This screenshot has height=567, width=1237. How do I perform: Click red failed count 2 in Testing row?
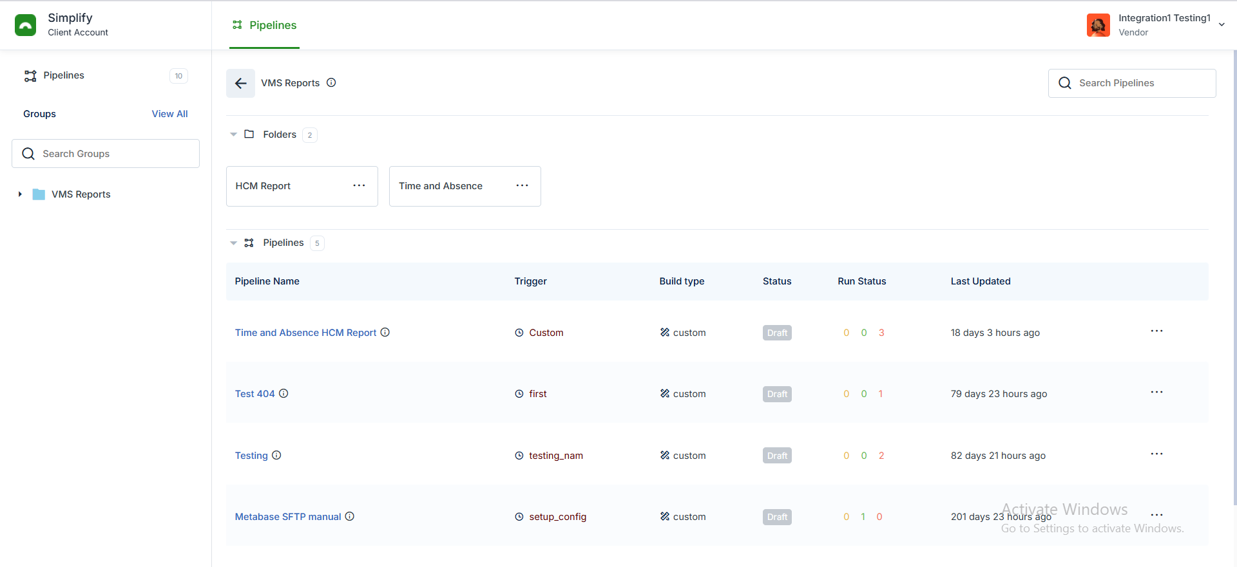881,456
